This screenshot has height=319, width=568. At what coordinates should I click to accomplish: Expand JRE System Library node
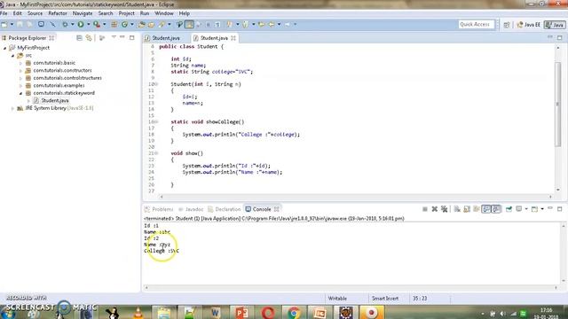[12, 108]
